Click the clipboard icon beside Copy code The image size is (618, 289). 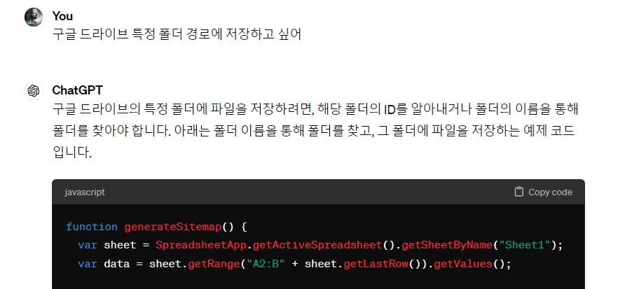pos(519,192)
